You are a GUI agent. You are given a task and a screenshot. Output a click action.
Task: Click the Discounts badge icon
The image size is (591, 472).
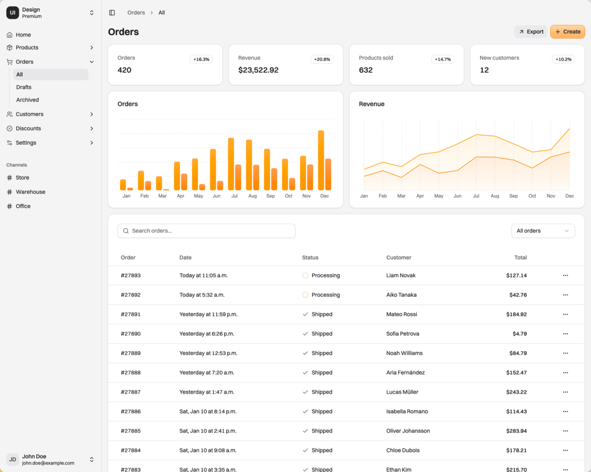10,129
